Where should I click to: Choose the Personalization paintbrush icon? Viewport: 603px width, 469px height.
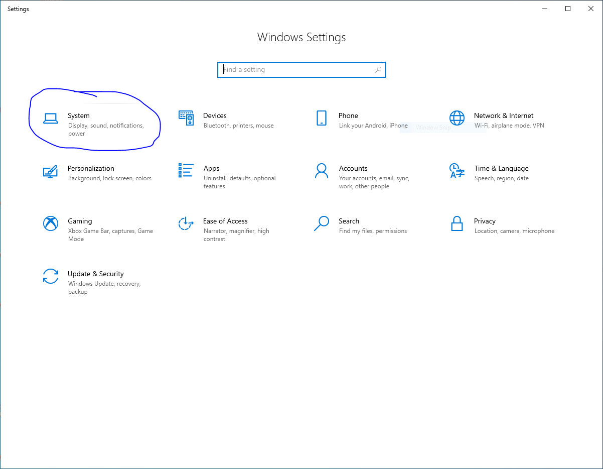pyautogui.click(x=51, y=171)
